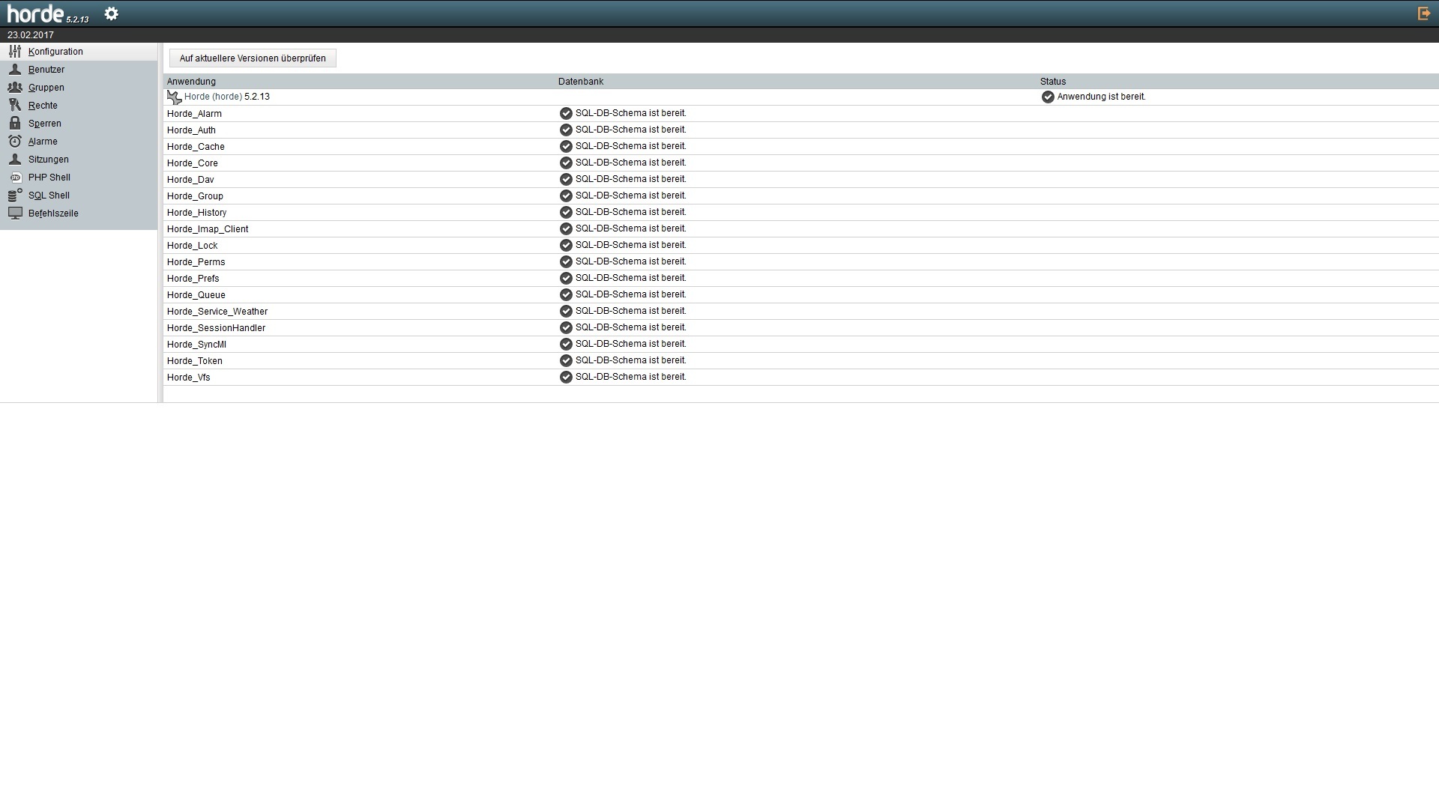This screenshot has width=1439, height=809.
Task: Open the Horde (horde) application link
Action: (213, 97)
